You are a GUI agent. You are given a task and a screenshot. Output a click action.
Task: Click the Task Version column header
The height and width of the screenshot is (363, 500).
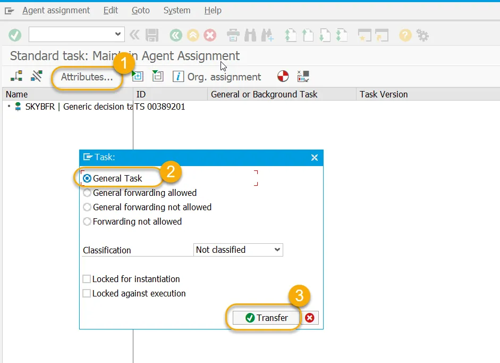point(428,94)
